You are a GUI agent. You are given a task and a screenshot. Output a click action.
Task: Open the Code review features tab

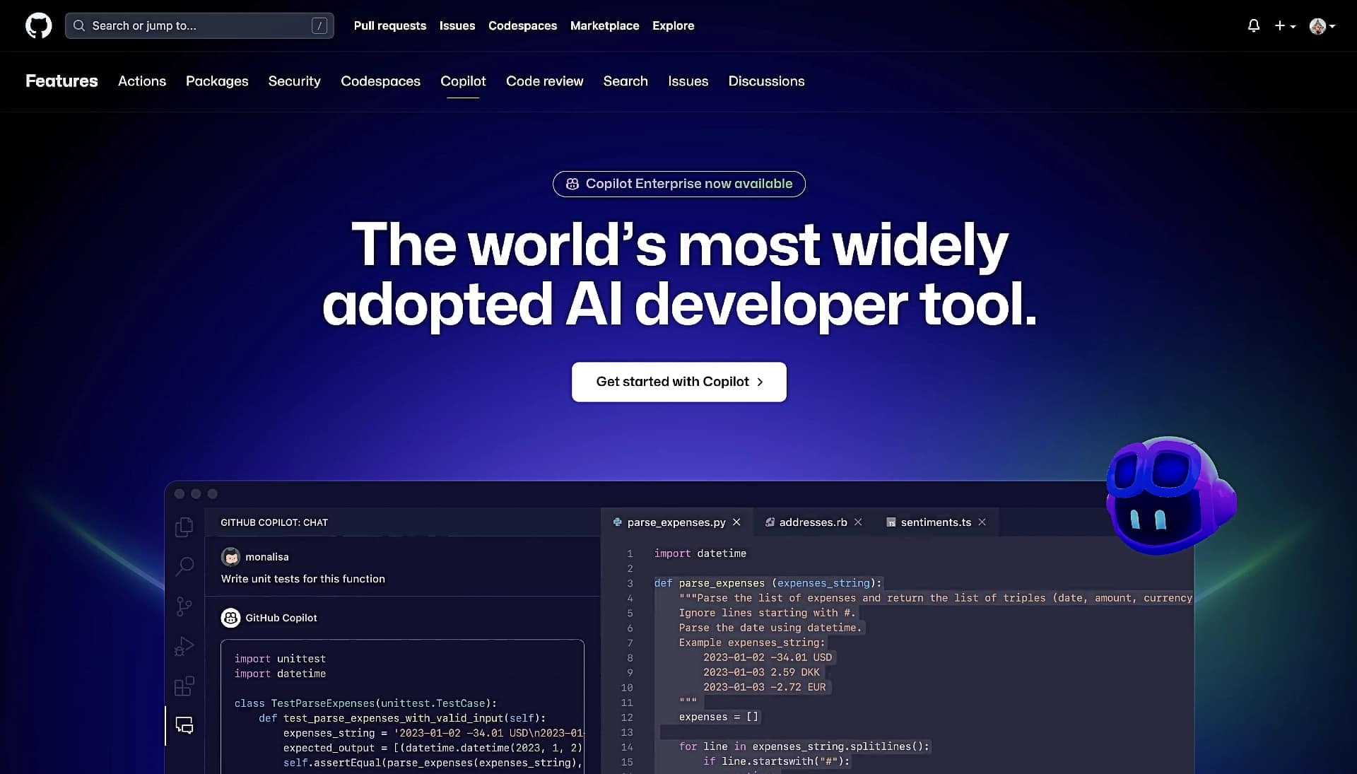point(544,81)
